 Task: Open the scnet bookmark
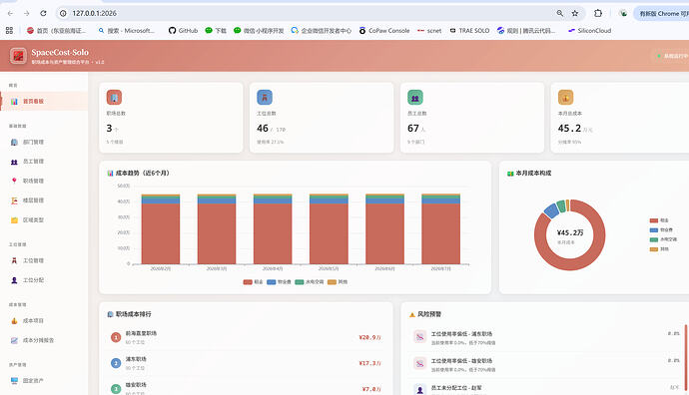click(429, 30)
